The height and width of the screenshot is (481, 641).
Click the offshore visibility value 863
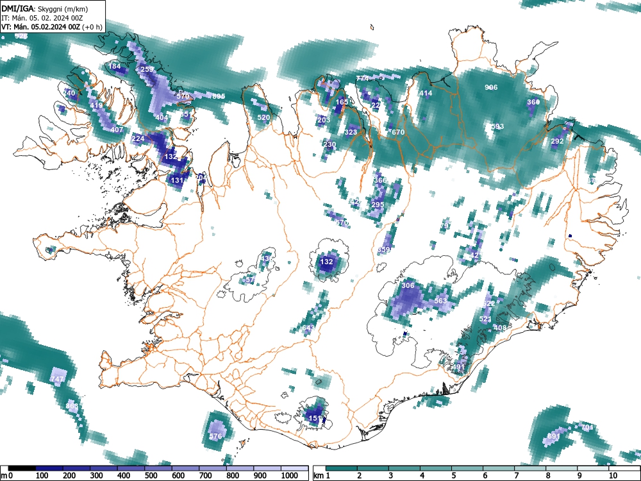coord(72,406)
